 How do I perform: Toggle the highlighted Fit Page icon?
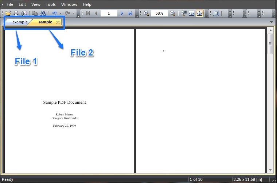199,13
